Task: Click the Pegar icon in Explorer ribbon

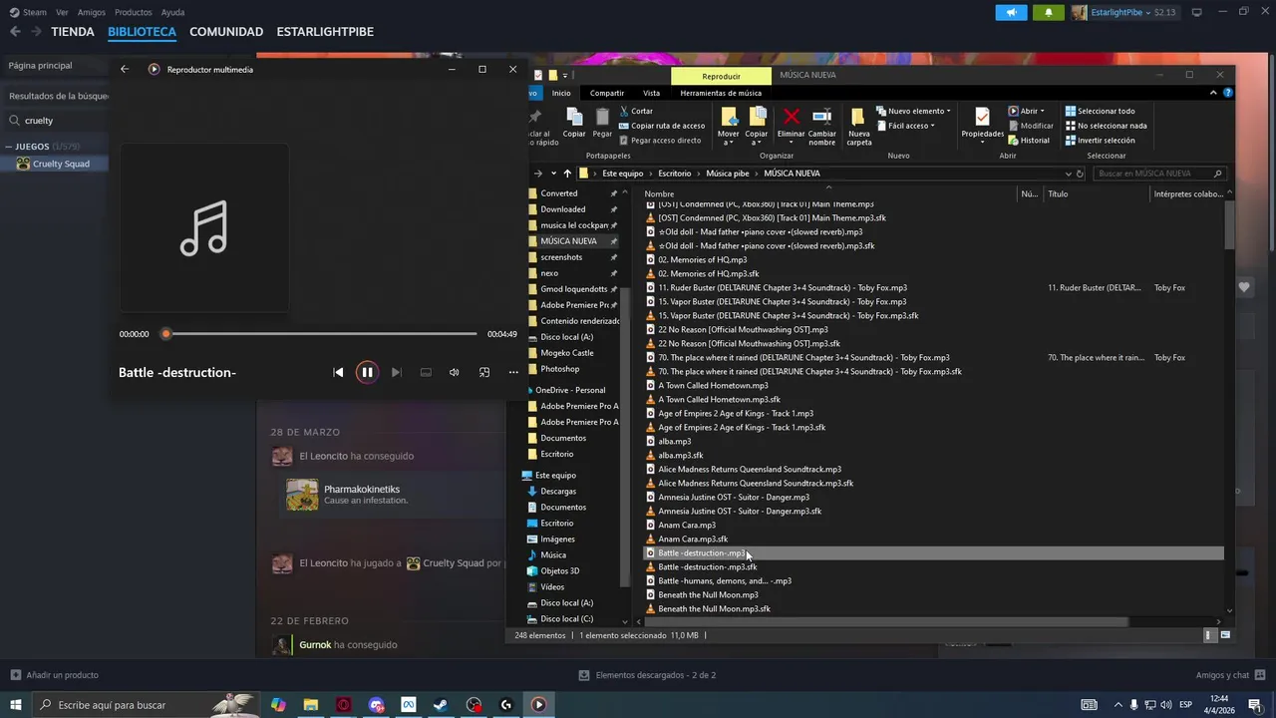Action: [602, 123]
